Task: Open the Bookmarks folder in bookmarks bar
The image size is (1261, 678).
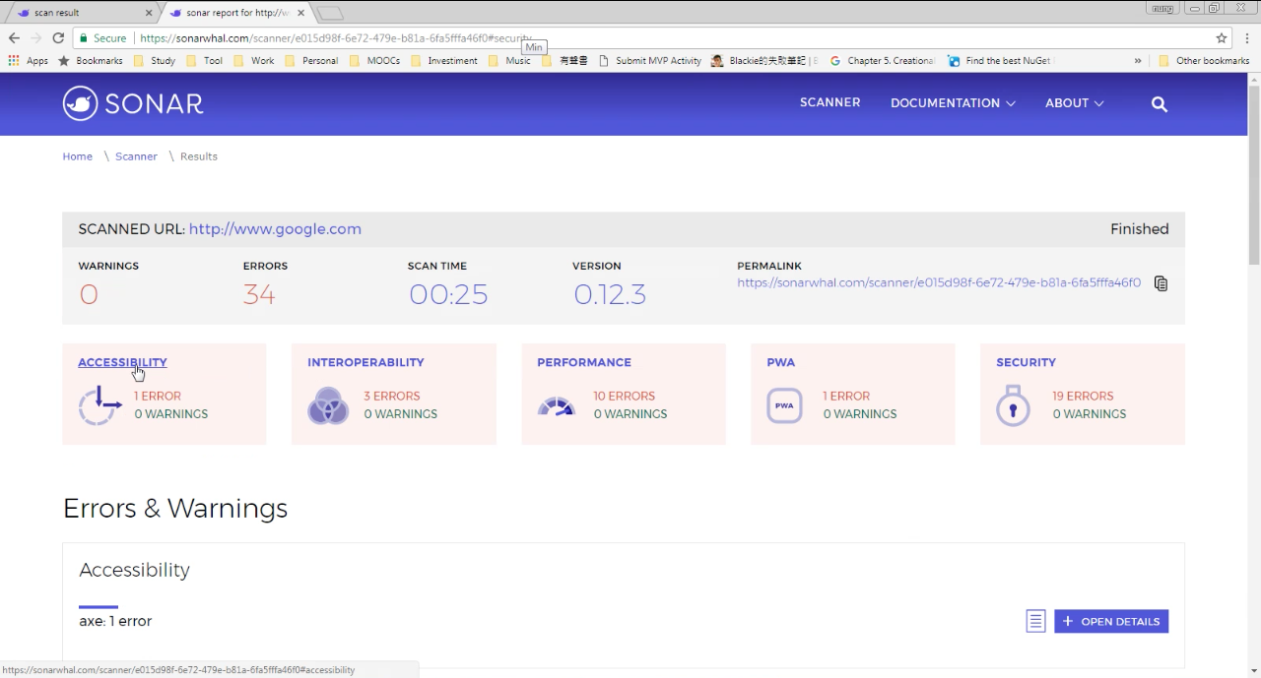Action: [91, 60]
